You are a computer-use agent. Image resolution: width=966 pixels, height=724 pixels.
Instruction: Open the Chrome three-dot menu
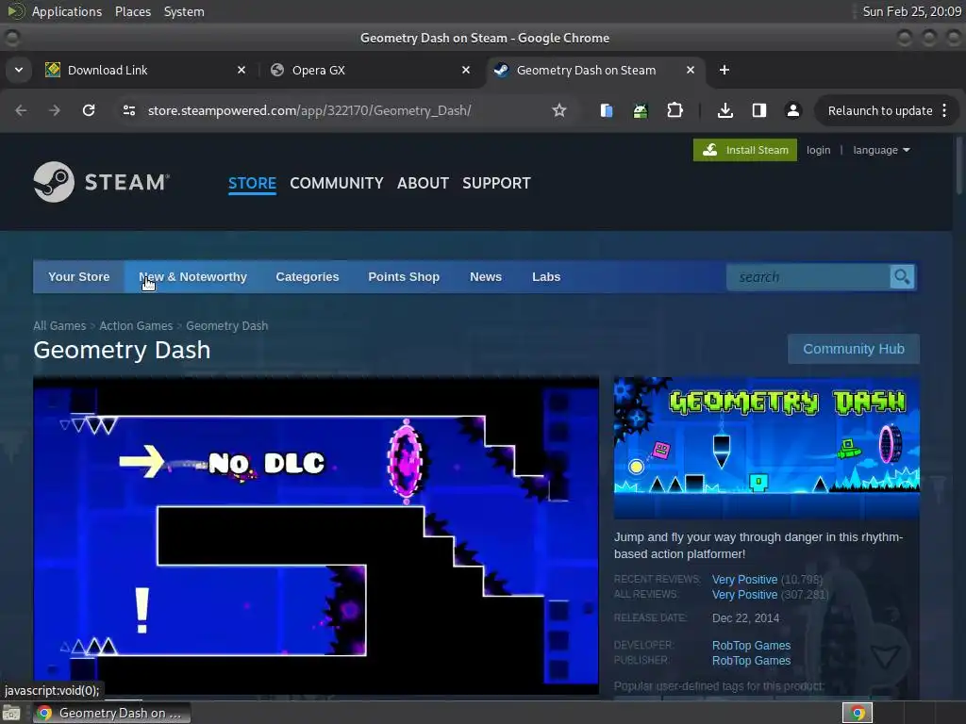(x=944, y=111)
